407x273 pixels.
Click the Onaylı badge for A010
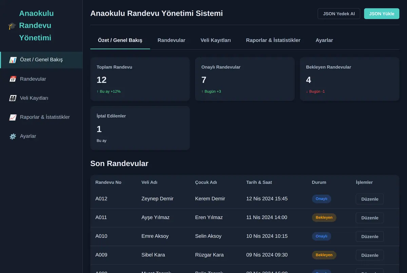[322, 236]
